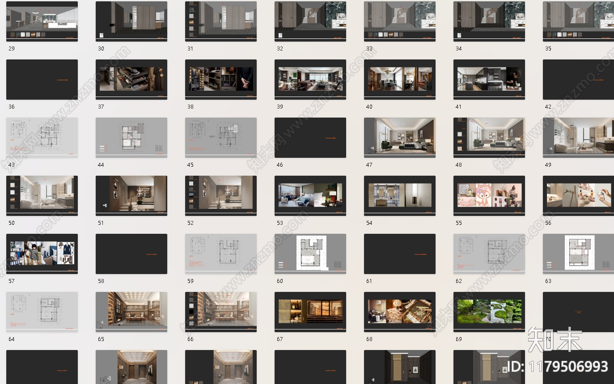
Task: Select slide 57 children's clothing collage
Action: (x=42, y=254)
